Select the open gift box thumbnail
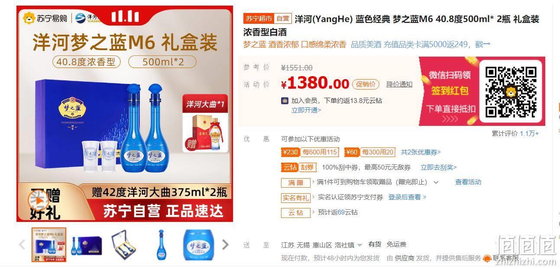This screenshot has width=560, height=269. [124, 245]
